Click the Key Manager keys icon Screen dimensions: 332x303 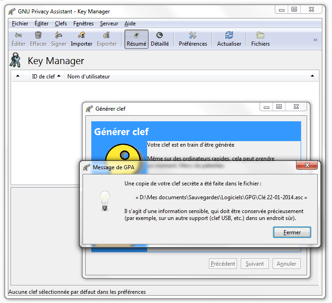pyautogui.click(x=15, y=60)
